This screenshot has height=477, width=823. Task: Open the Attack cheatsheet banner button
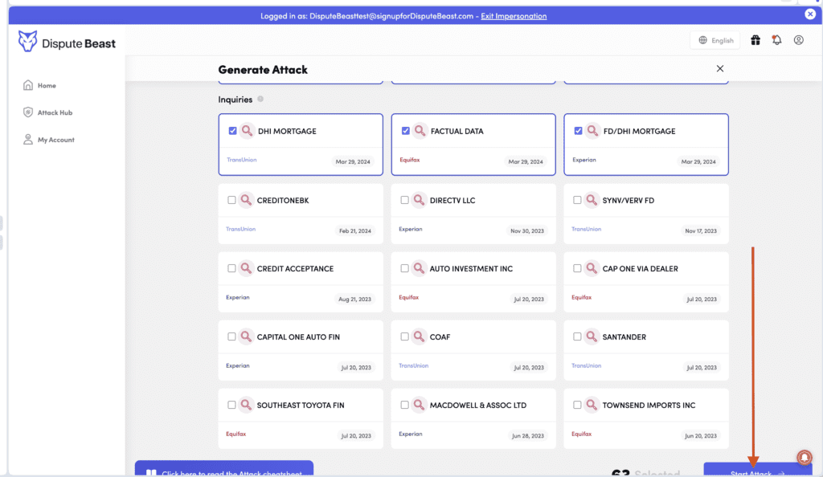[223, 471]
